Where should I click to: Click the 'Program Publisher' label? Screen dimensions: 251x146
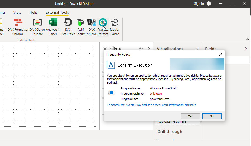click(x=132, y=94)
